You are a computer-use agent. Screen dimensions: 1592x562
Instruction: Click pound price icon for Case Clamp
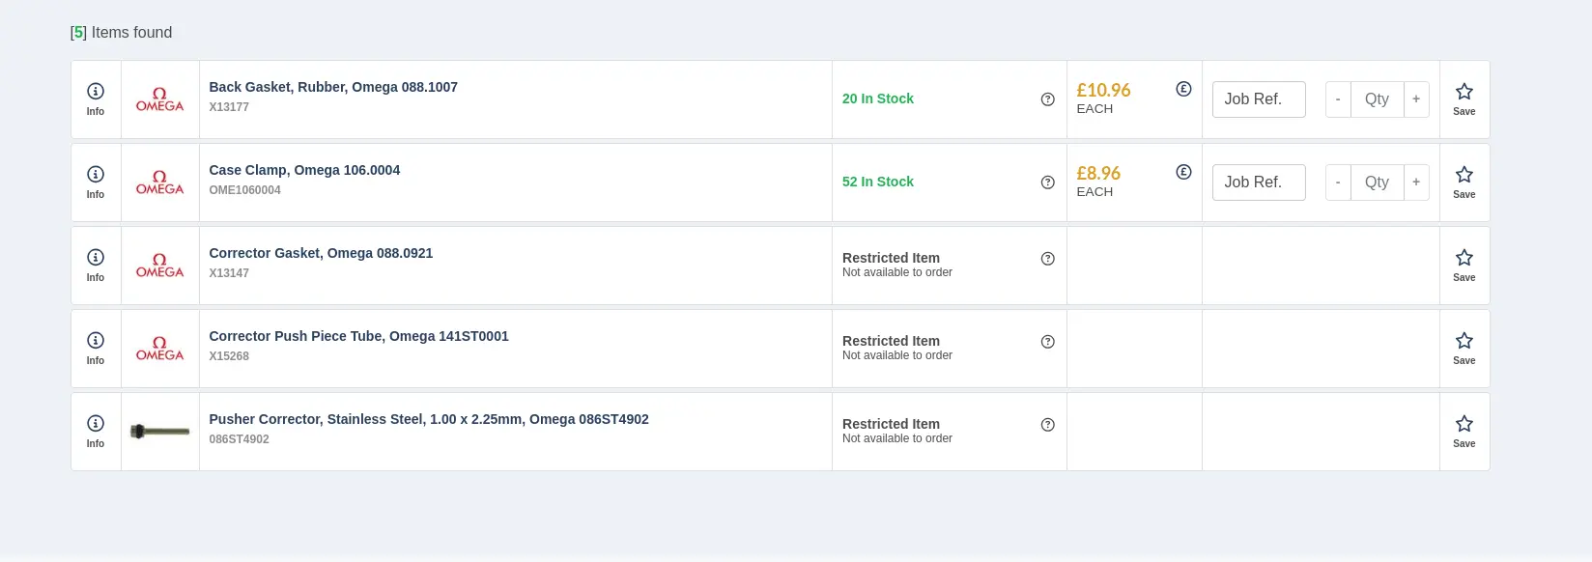[1183, 172]
